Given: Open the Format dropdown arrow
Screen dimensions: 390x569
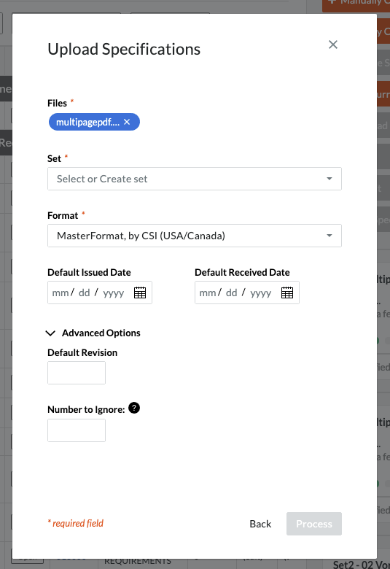Looking at the screenshot, I should [329, 236].
